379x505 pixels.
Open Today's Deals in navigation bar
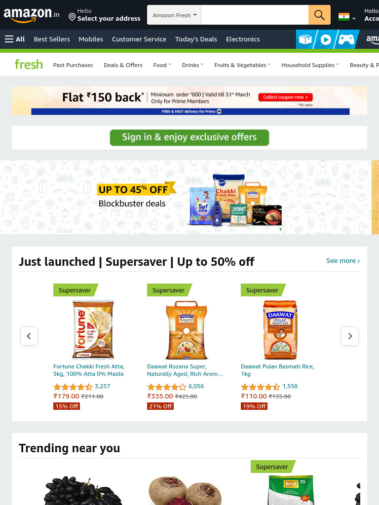click(x=196, y=39)
